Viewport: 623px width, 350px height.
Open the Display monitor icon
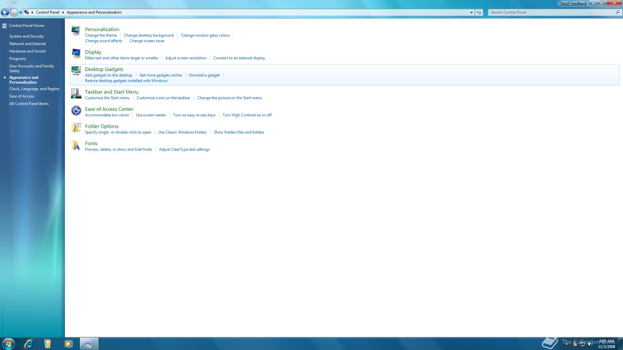76,53
